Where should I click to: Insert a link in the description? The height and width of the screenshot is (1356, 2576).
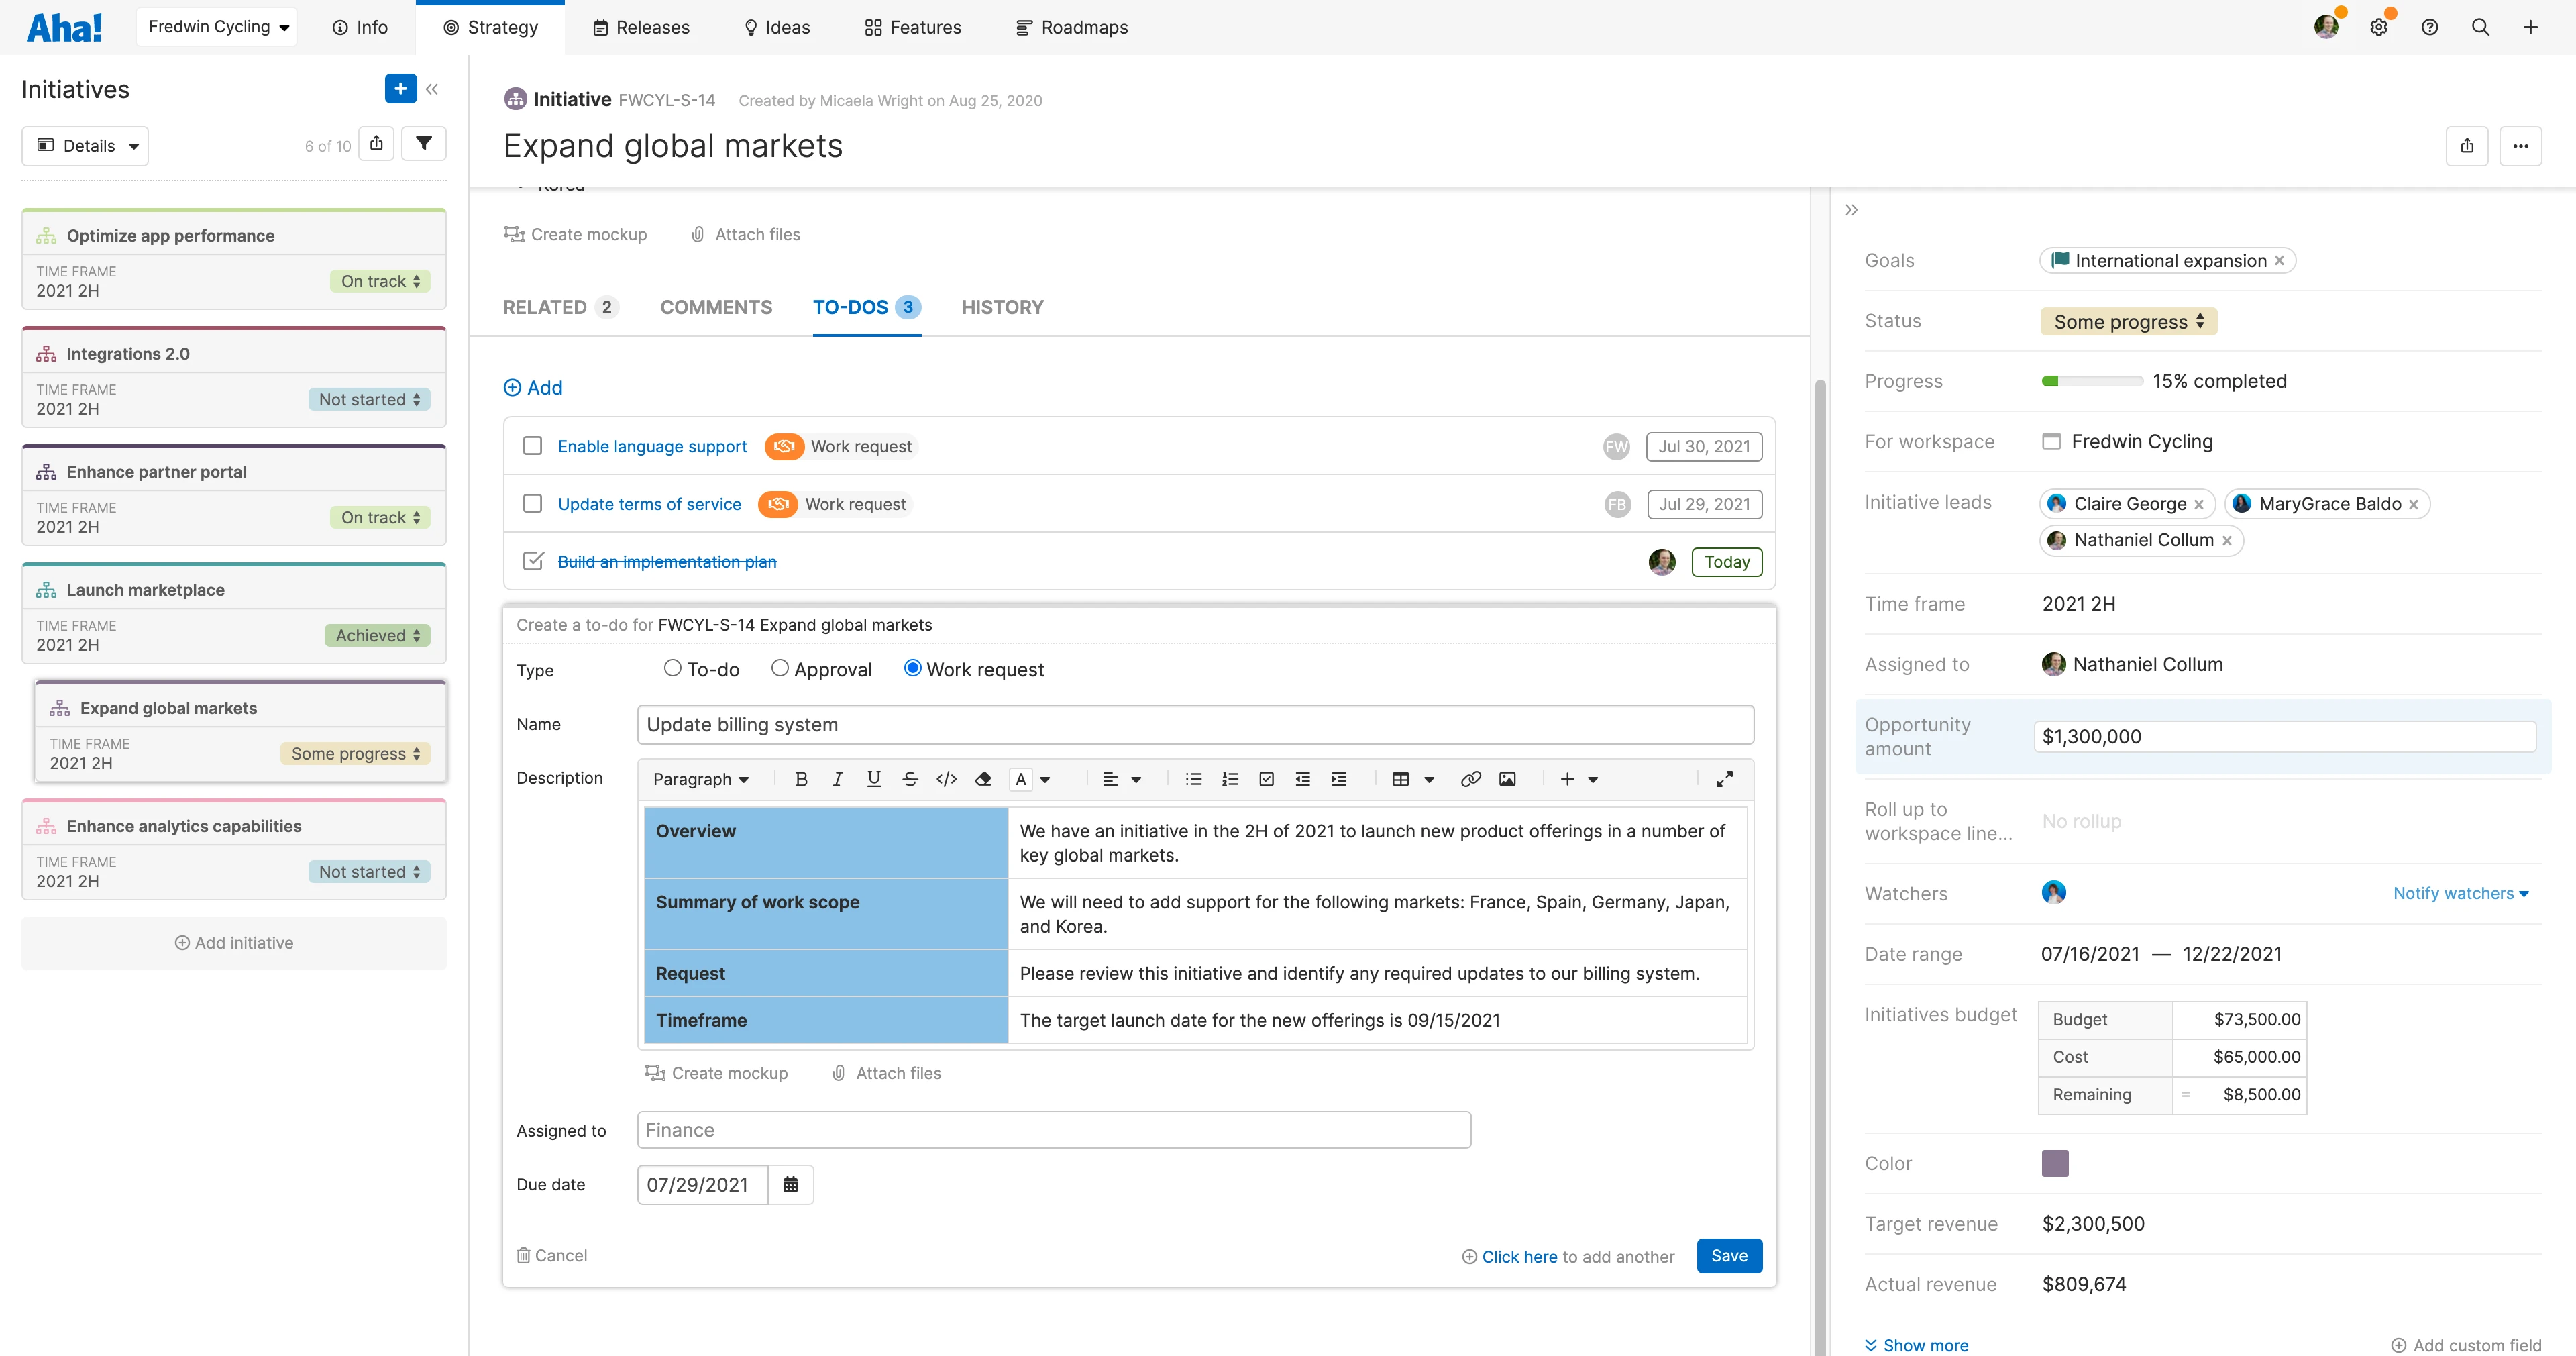click(1469, 779)
